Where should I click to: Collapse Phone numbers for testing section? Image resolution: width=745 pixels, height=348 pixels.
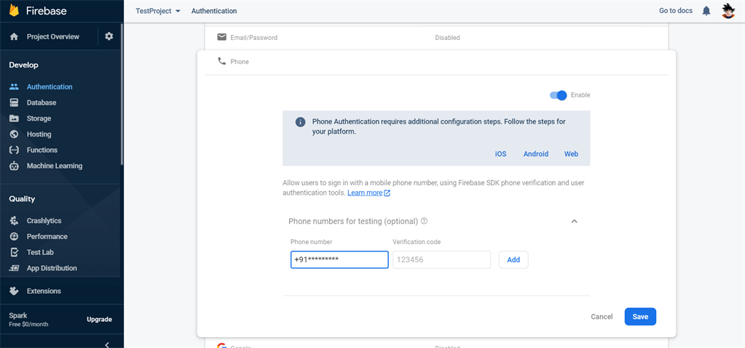tap(574, 221)
